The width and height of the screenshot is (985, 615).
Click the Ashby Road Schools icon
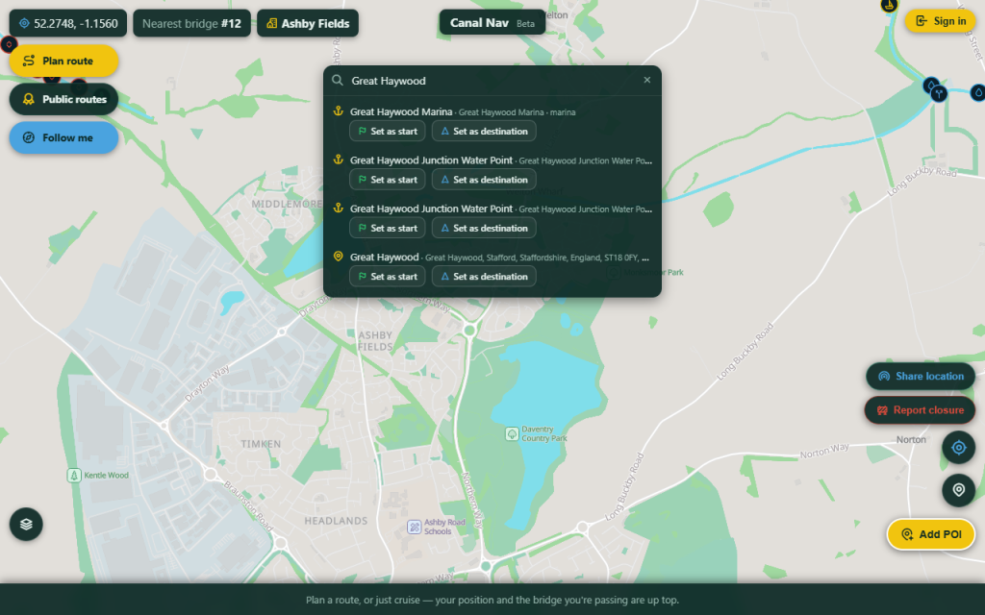coord(414,527)
